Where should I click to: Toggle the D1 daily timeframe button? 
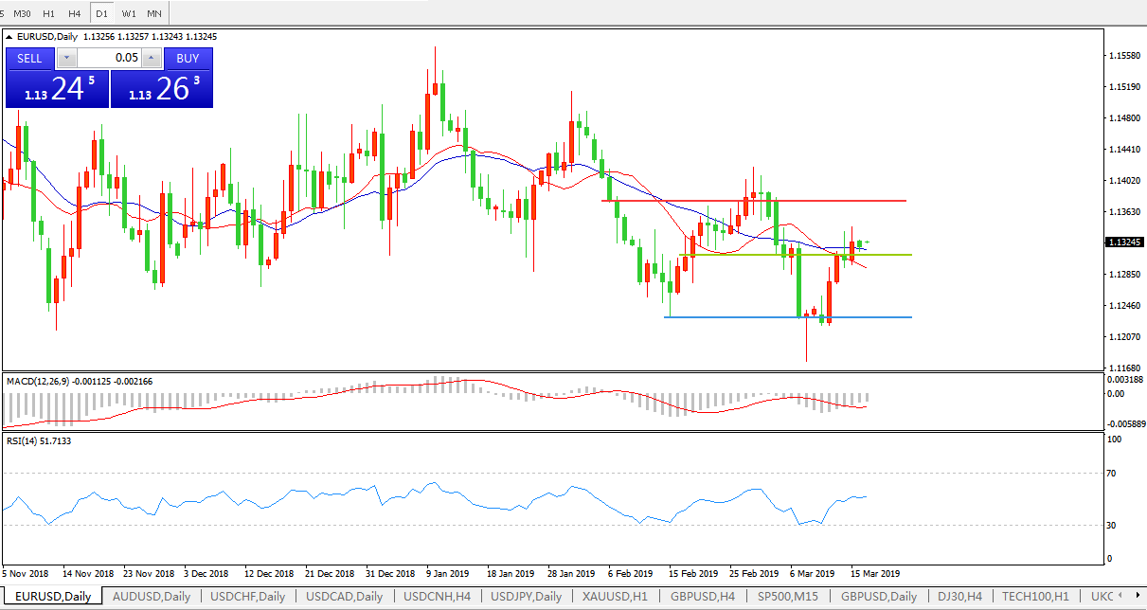(101, 13)
